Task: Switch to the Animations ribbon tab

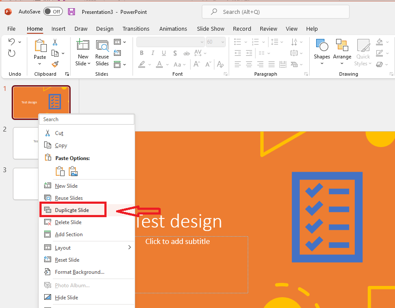Action: tap(173, 29)
